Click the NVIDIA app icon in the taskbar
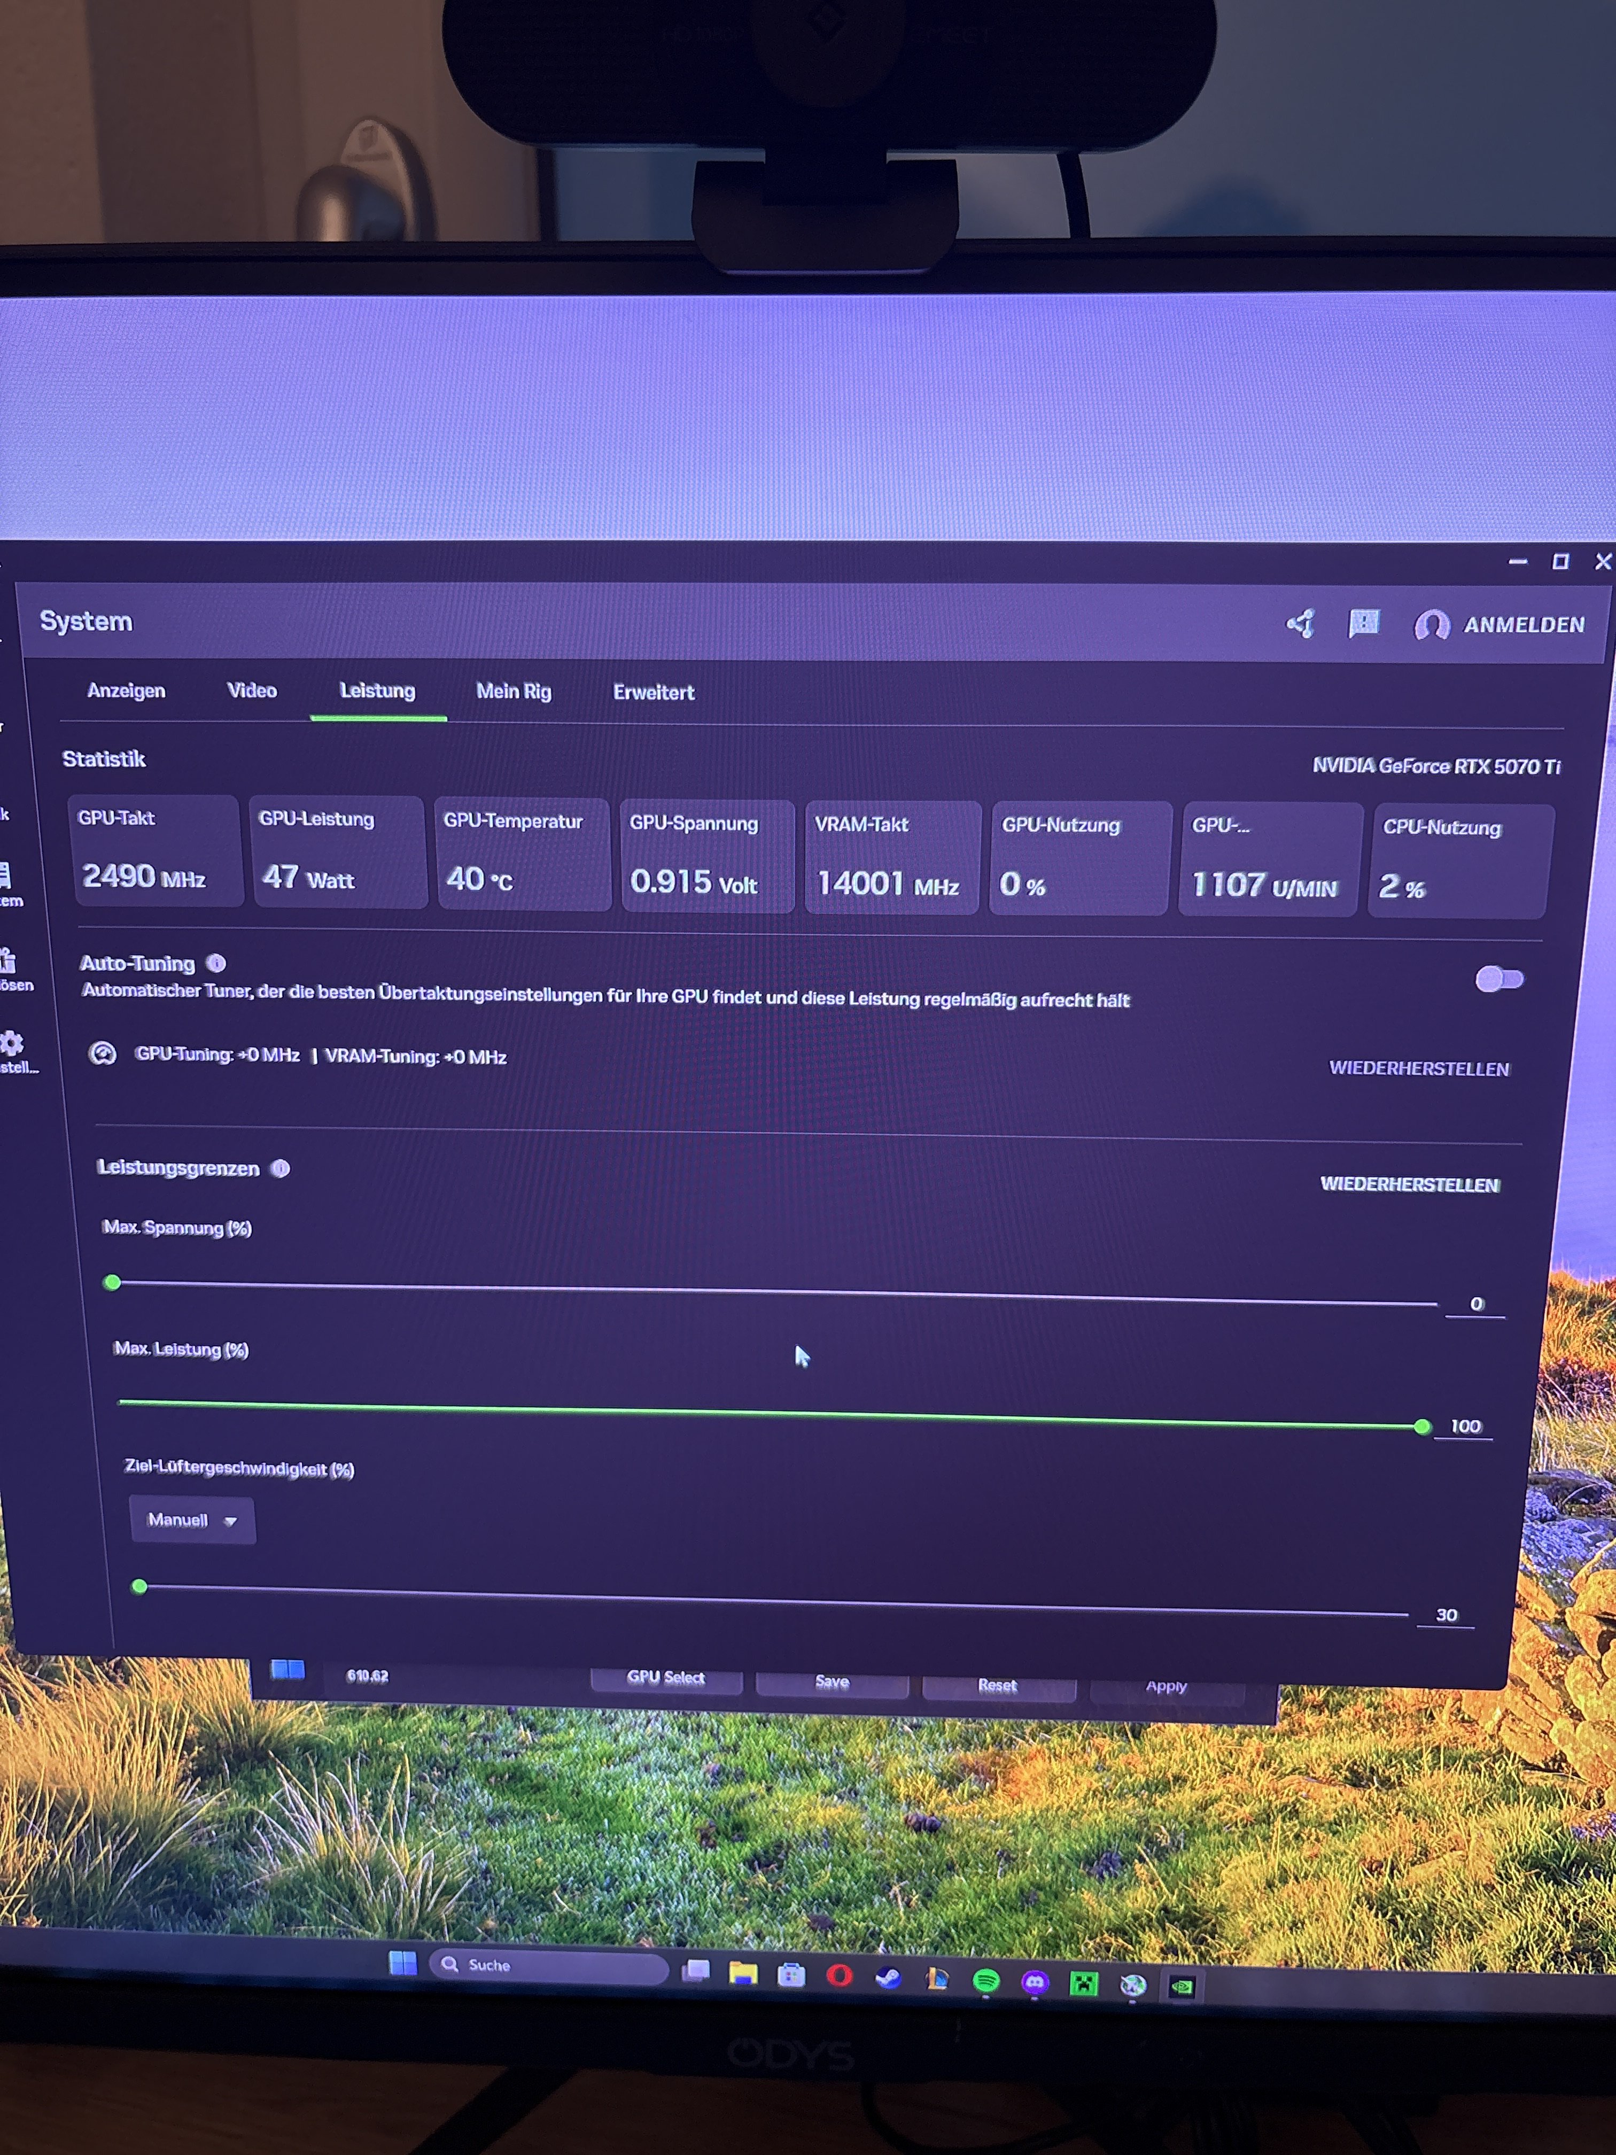The image size is (1616, 2155). click(x=1182, y=1987)
